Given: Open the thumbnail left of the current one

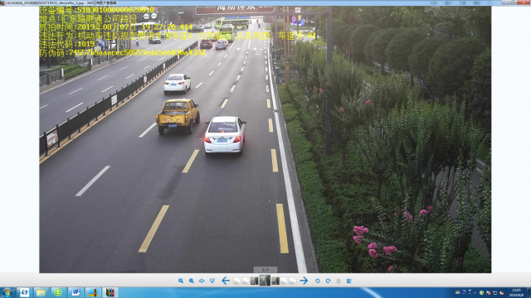Looking at the screenshot, I should [x=255, y=281].
